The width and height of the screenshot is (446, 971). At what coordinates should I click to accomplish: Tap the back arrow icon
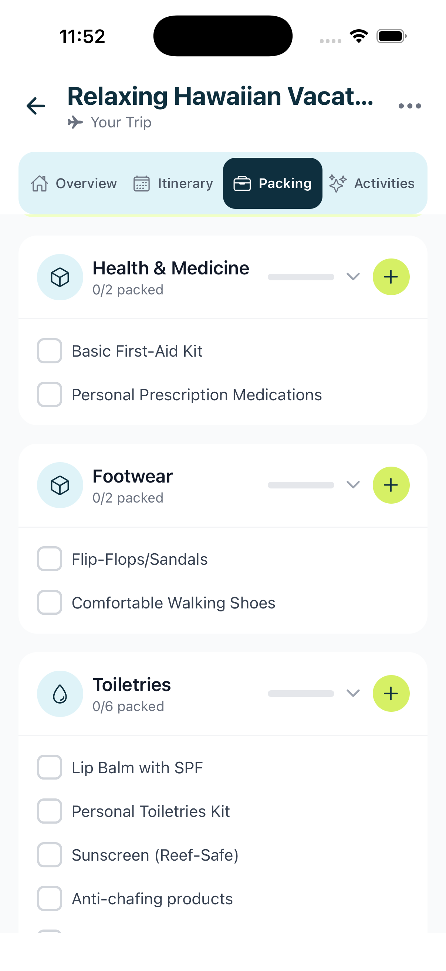click(36, 106)
